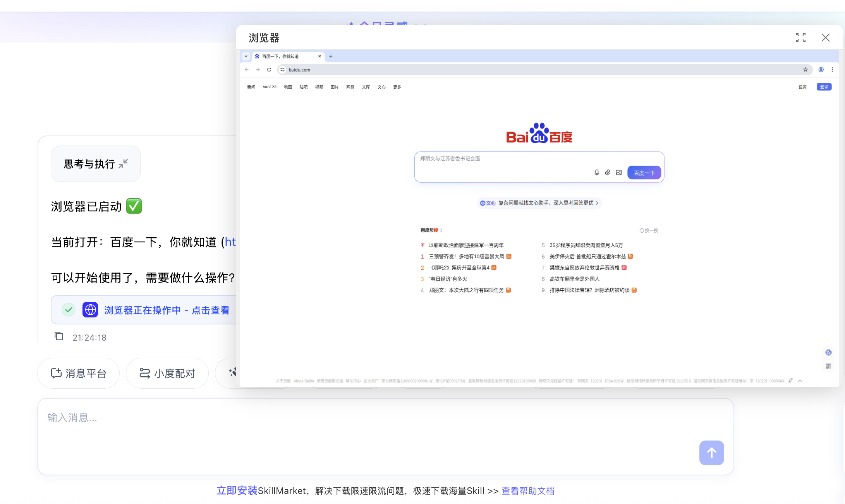Click the 消息平台 button
This screenshot has height=504, width=845.
[x=79, y=373]
